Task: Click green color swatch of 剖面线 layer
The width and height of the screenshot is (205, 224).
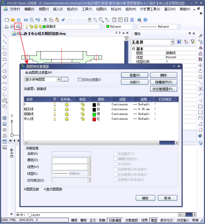Action: pyautogui.click(x=94, y=115)
